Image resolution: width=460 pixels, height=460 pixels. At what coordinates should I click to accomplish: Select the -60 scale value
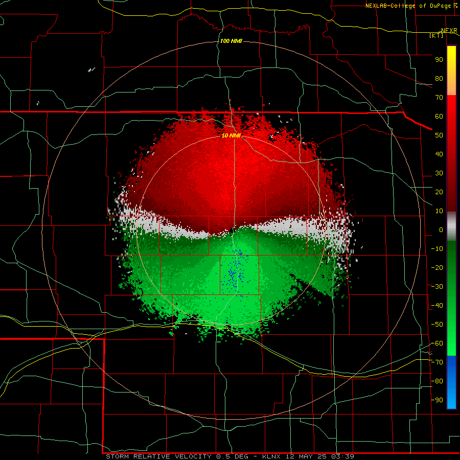tap(437, 343)
